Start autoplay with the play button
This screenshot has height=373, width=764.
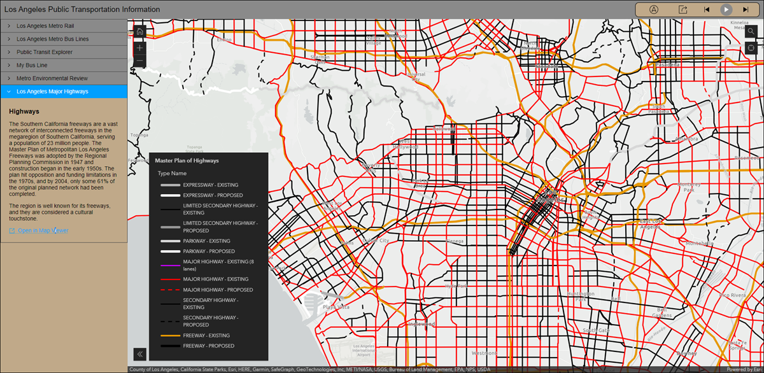pyautogui.click(x=726, y=10)
